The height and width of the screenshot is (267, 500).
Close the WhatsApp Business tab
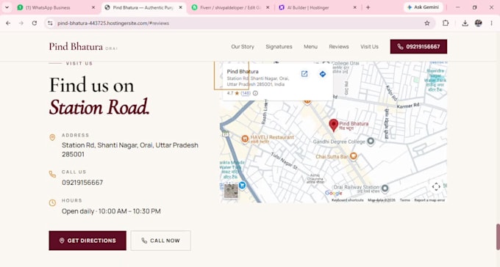pos(93,7)
